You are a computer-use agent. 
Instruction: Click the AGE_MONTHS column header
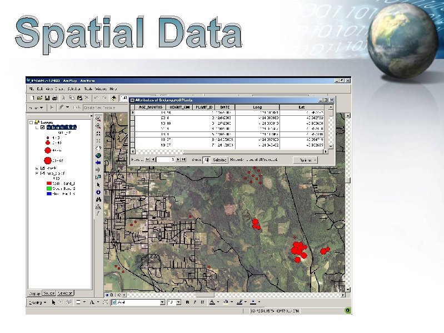tap(151, 107)
